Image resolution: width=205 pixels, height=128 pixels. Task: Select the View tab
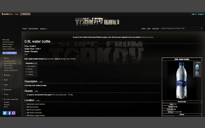(x=143, y=29)
